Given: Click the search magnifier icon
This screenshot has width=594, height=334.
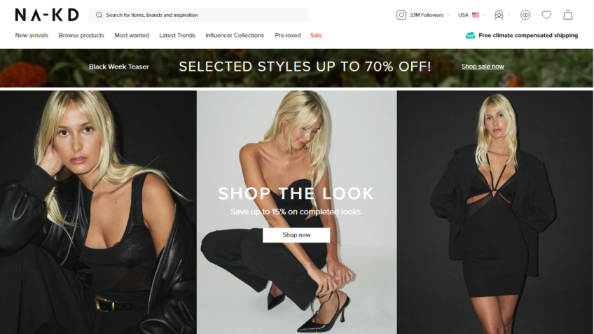Looking at the screenshot, I should (x=99, y=15).
